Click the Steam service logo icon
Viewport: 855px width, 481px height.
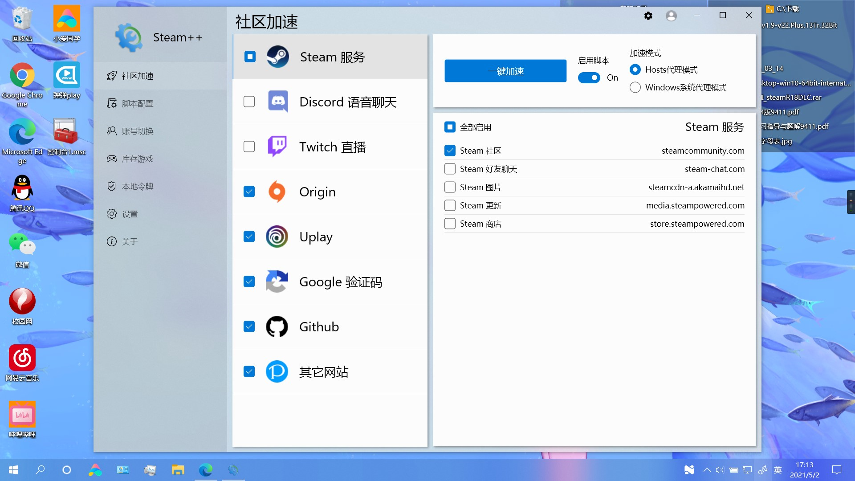click(x=277, y=57)
